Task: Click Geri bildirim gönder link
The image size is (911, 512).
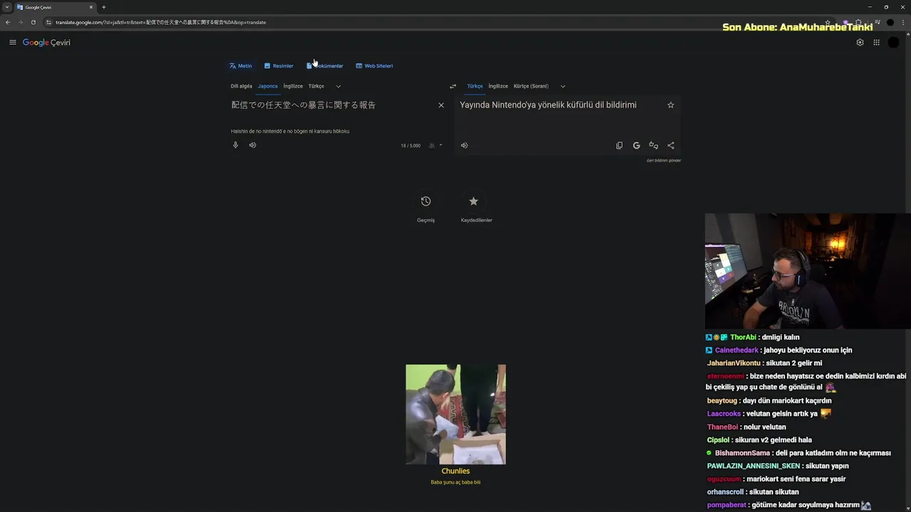Action: tap(663, 161)
